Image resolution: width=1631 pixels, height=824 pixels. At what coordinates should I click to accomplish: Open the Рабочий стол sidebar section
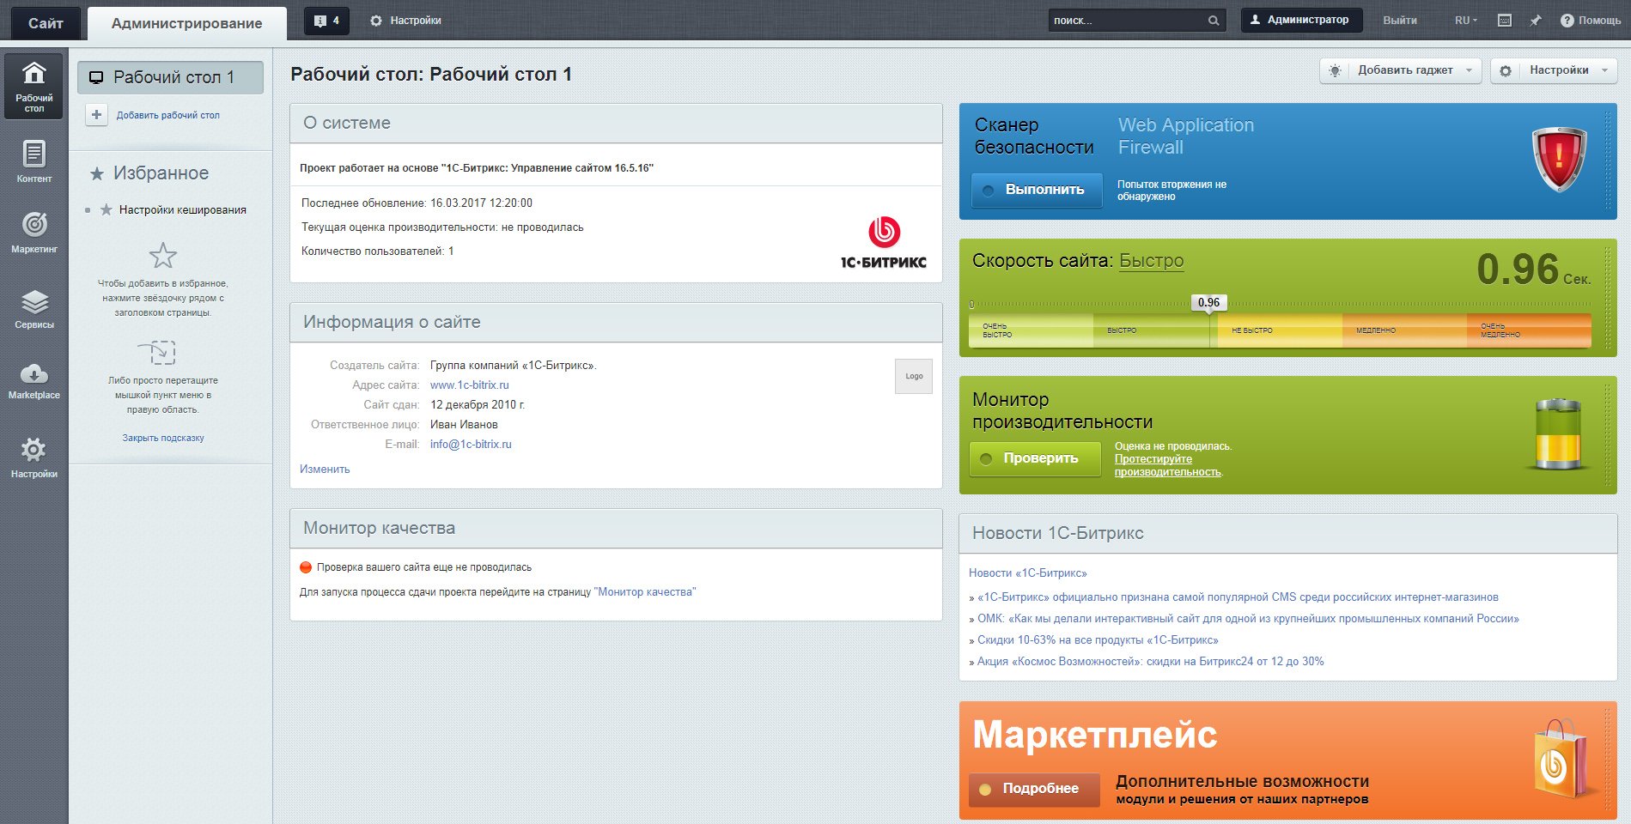(x=33, y=86)
